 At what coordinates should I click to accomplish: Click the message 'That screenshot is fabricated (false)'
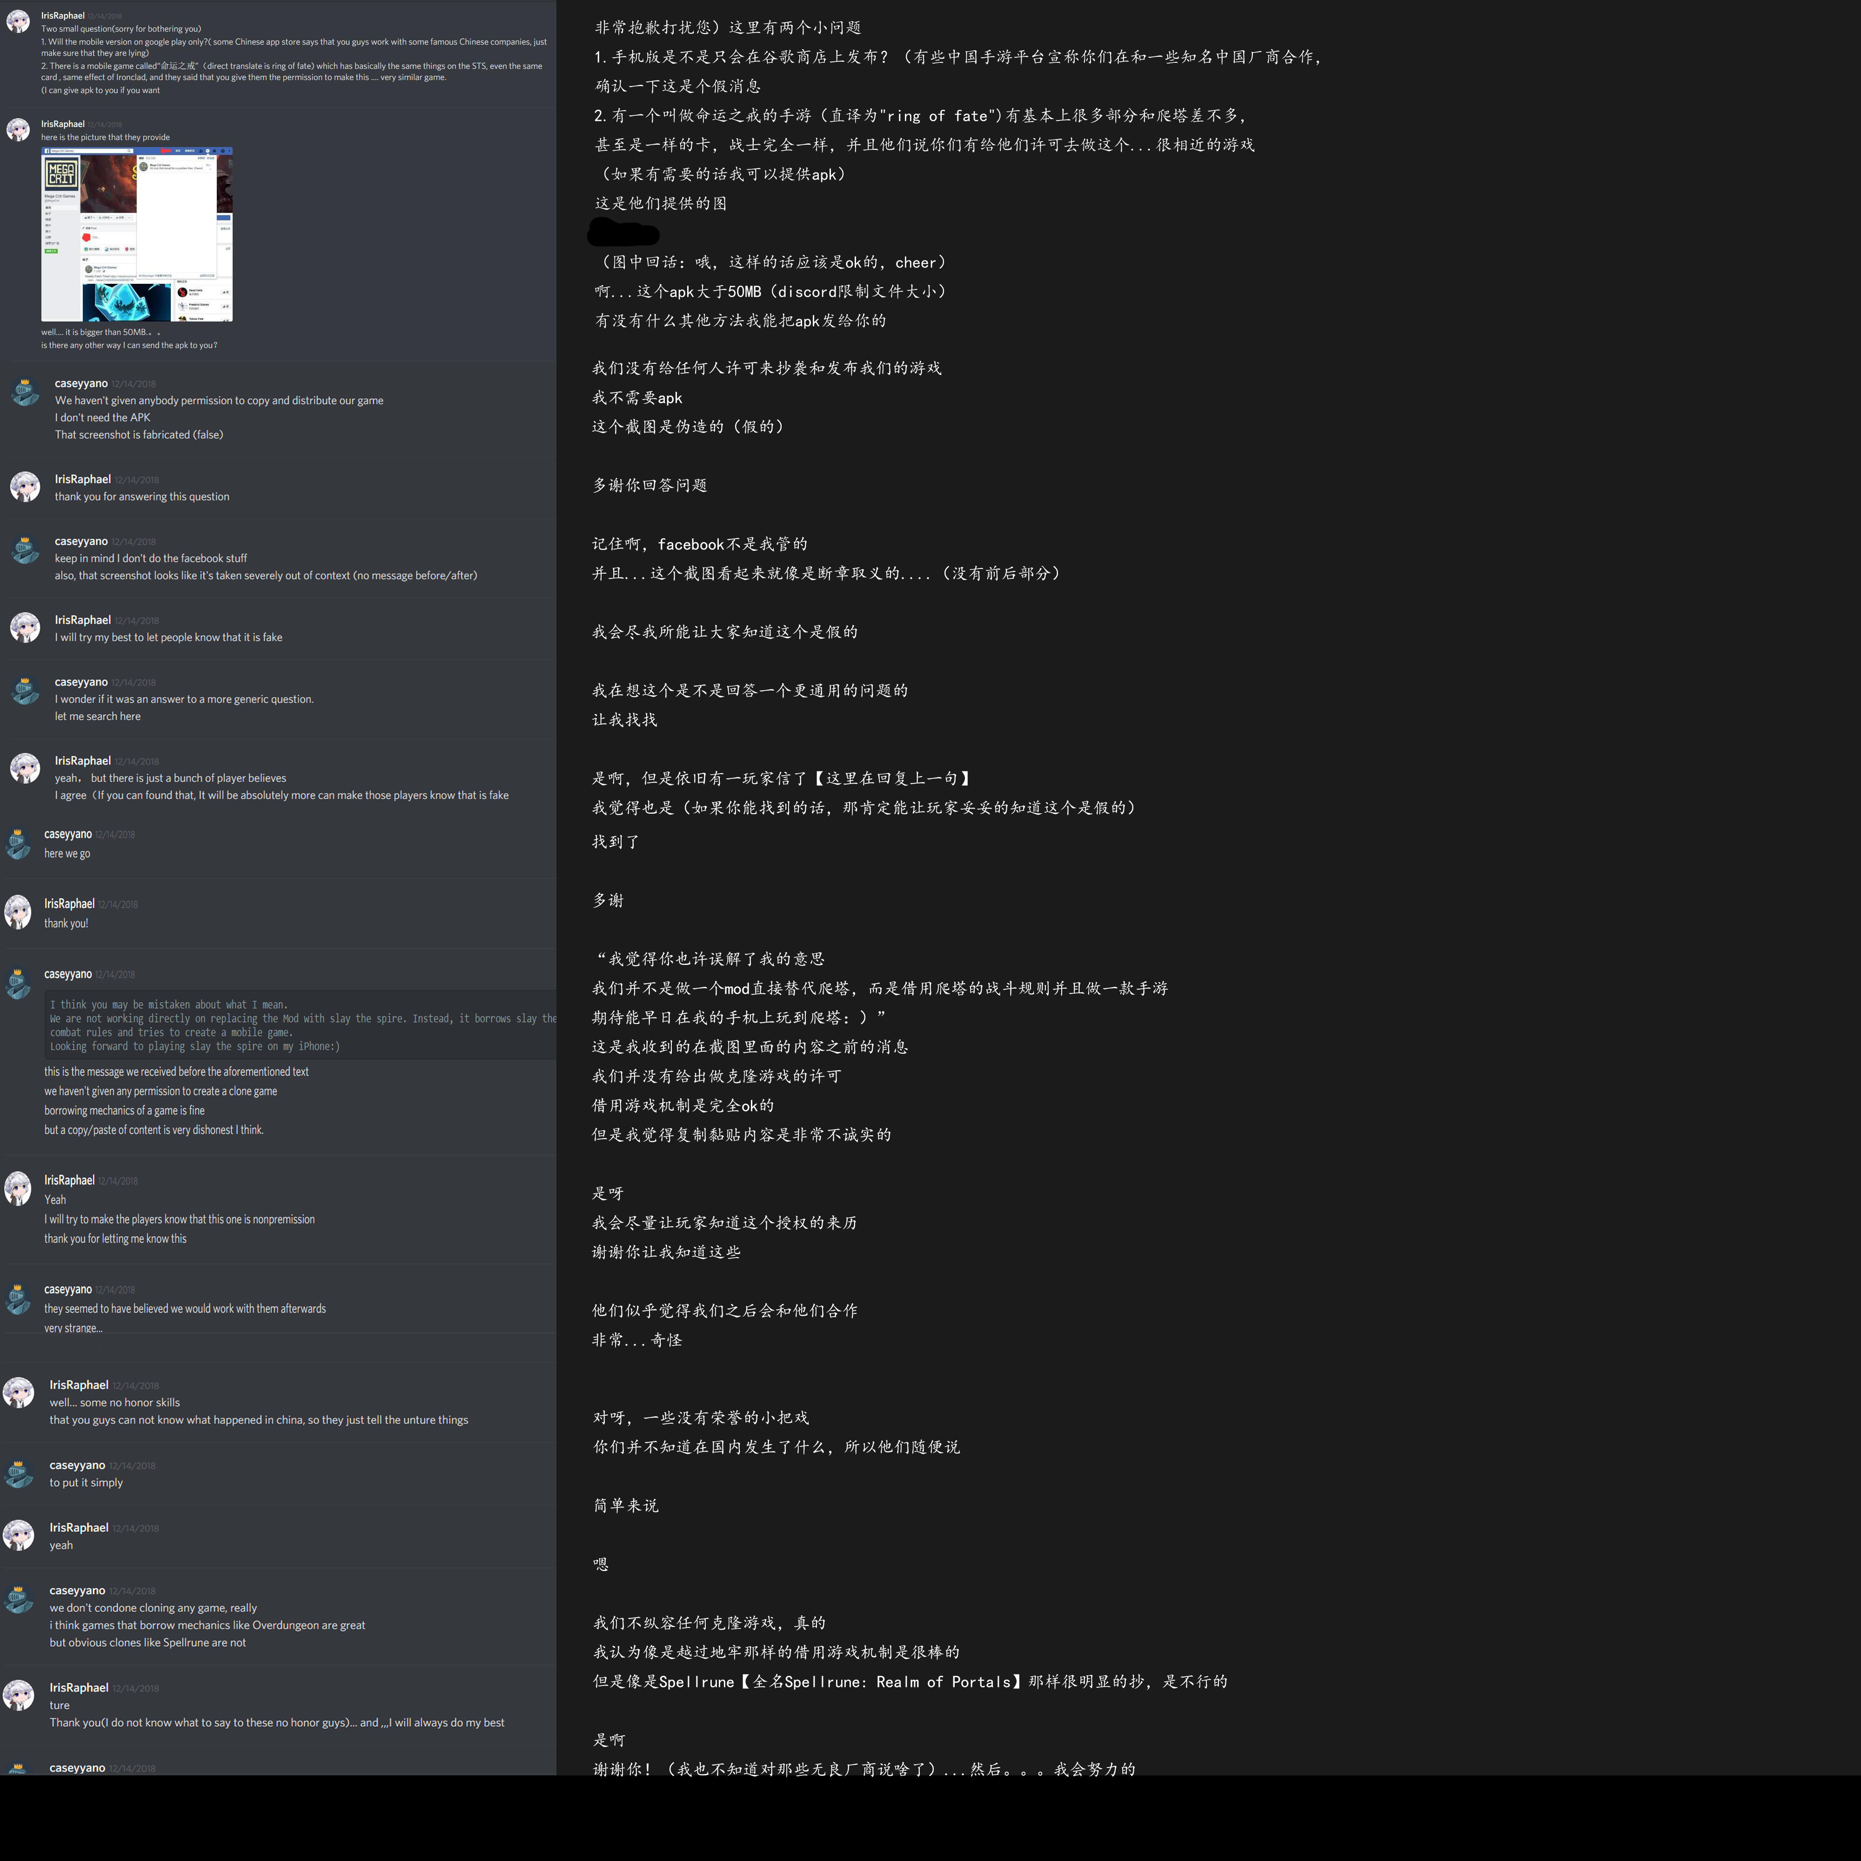click(x=139, y=435)
